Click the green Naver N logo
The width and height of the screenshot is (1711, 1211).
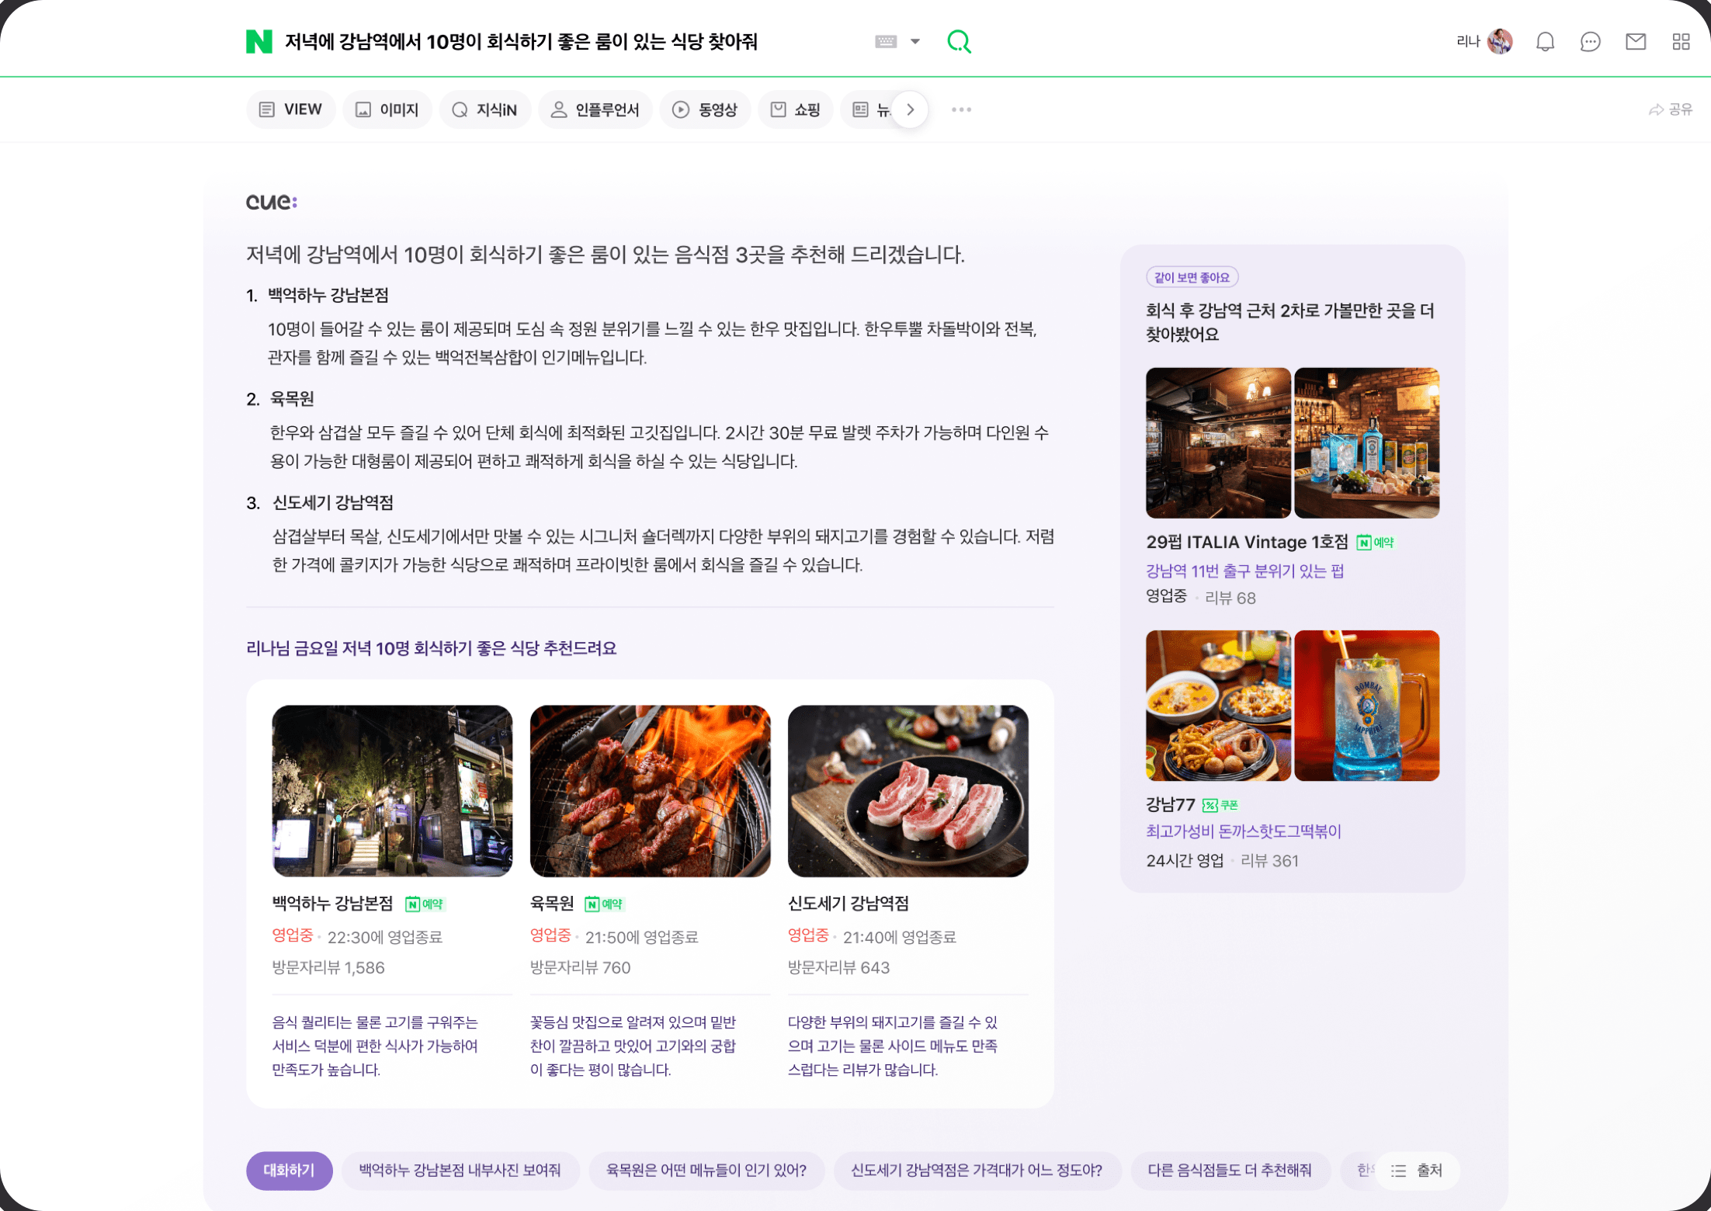(259, 41)
